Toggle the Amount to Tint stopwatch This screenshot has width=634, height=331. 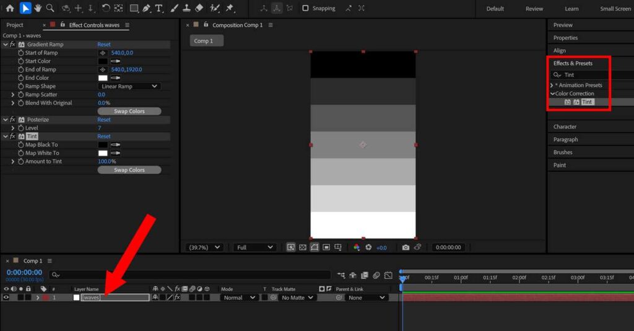pos(20,161)
